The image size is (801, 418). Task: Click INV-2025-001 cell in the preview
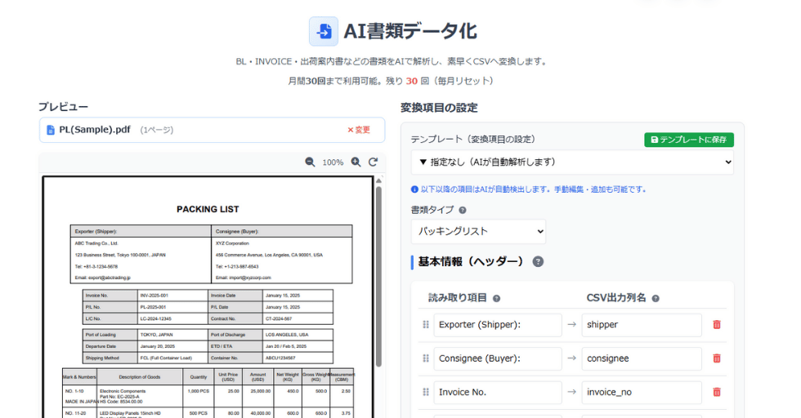click(x=154, y=296)
